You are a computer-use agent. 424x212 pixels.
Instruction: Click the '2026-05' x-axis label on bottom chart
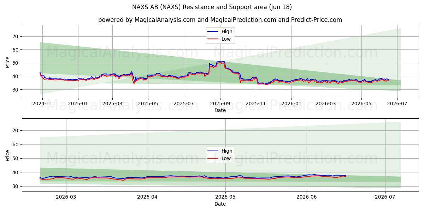click(225, 198)
